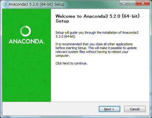152x118 pixels.
Task: Minimize the Anaconda3 Setup window
Action: pyautogui.click(x=124, y=3)
